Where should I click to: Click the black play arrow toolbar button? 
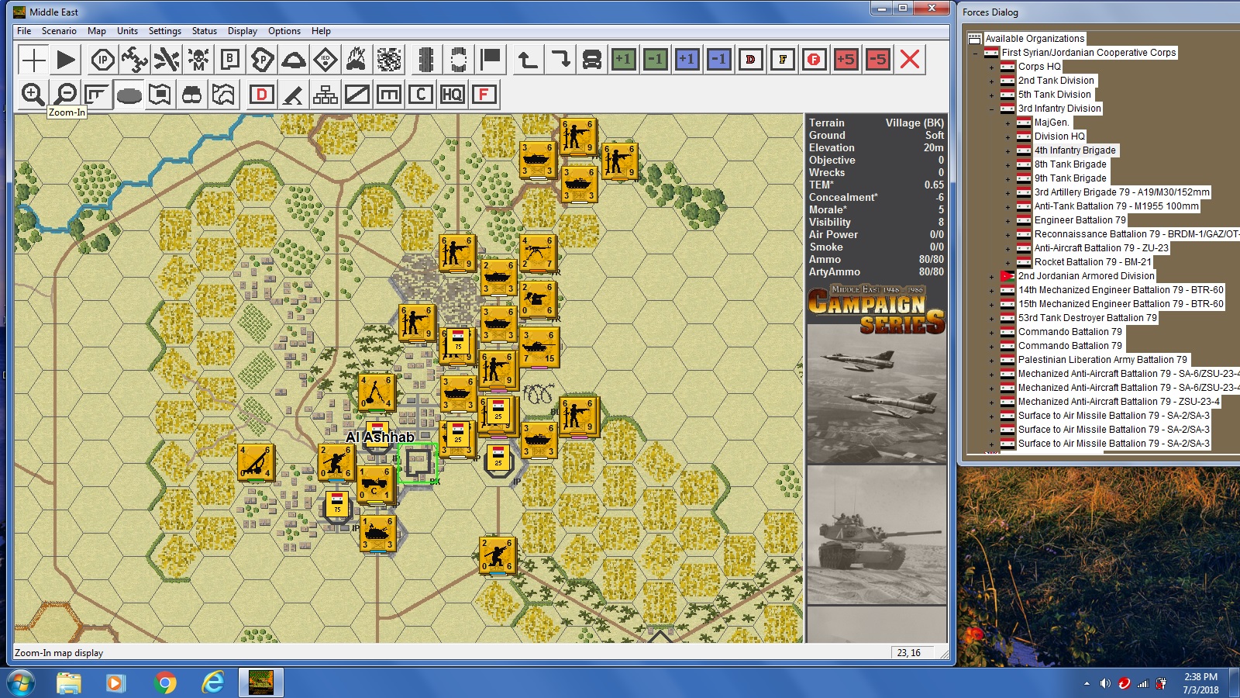point(67,59)
